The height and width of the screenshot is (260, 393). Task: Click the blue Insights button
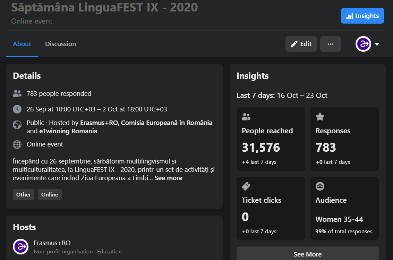[362, 16]
